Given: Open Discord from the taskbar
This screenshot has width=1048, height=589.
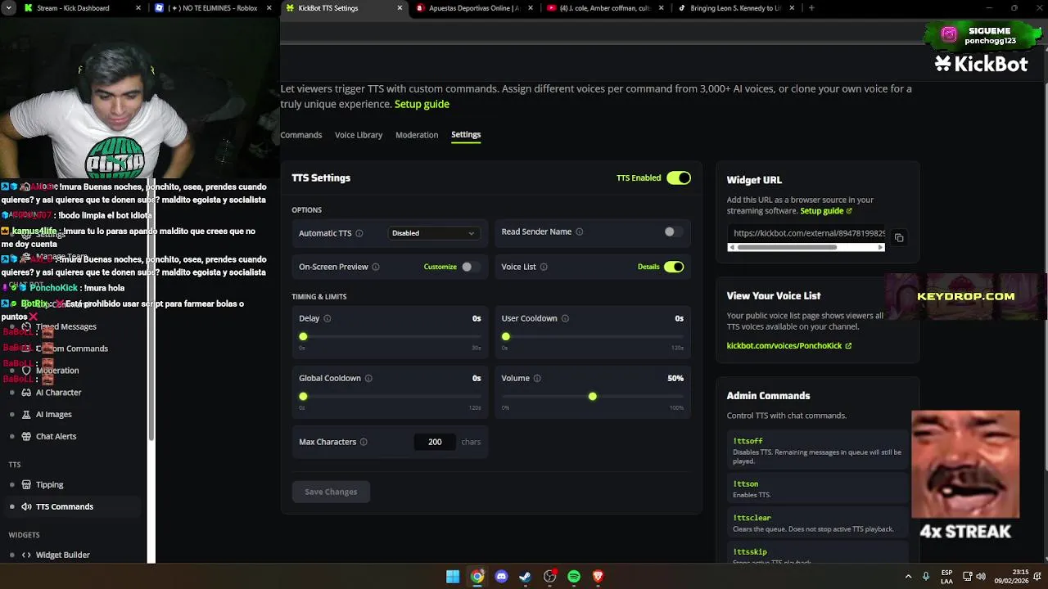Looking at the screenshot, I should (501, 577).
